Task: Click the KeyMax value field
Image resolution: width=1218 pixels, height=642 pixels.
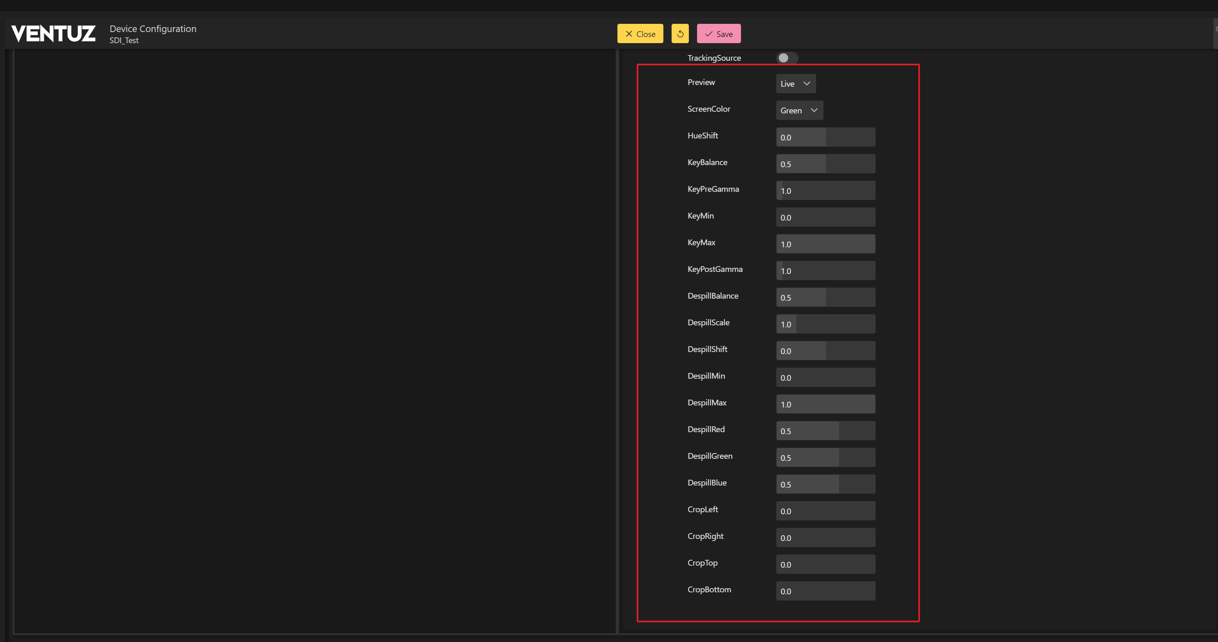Action: [x=825, y=244]
